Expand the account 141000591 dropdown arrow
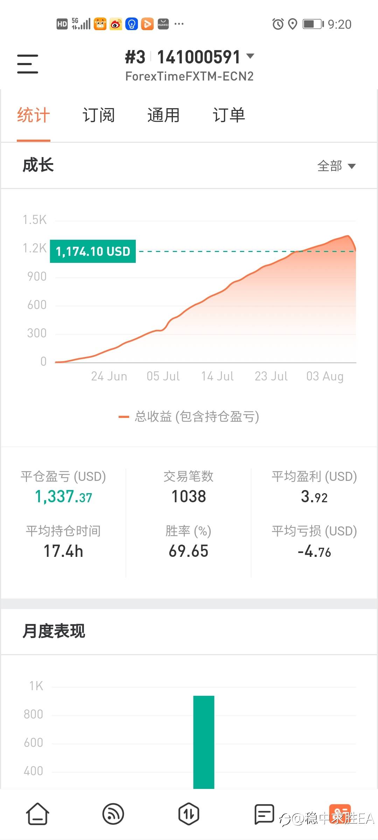Screen dimensions: 378x840 point(250,56)
